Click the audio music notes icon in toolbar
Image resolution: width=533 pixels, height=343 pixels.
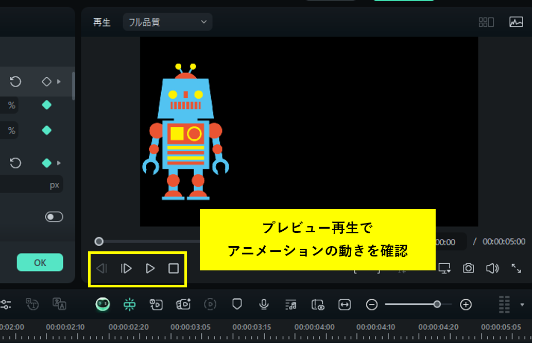click(291, 304)
